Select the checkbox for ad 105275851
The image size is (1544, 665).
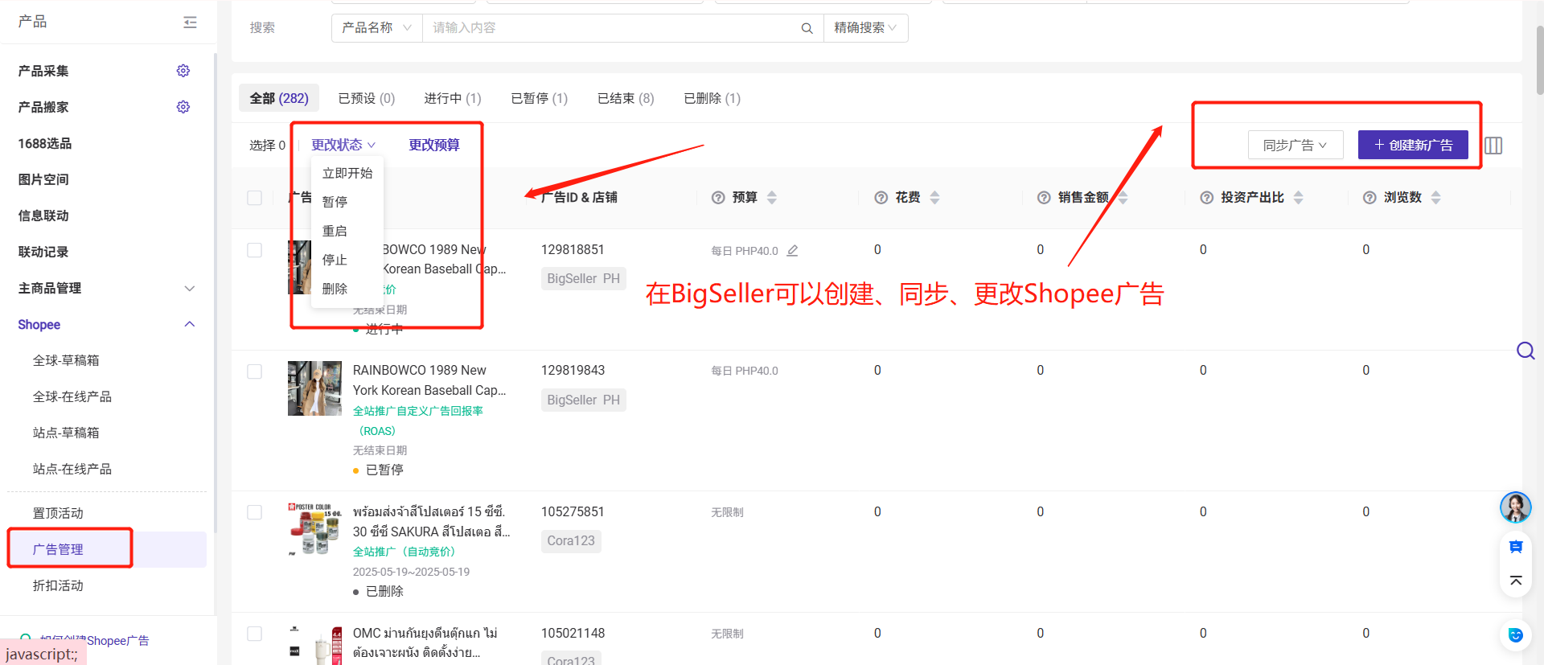(x=255, y=512)
